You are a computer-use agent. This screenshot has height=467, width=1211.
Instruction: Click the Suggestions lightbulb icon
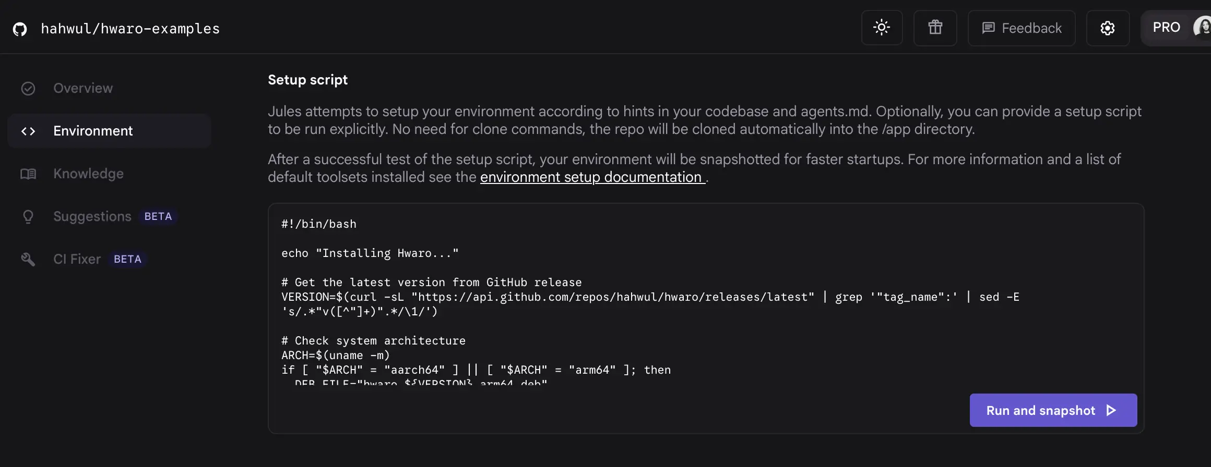point(28,217)
